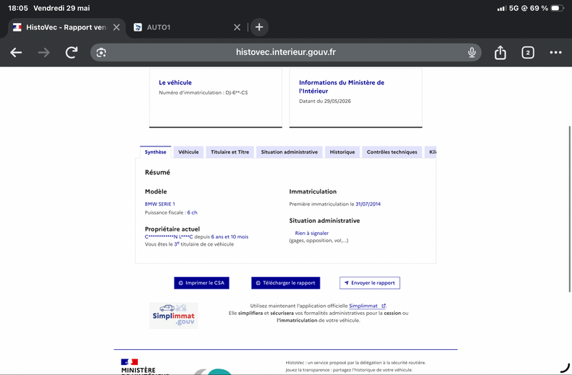The width and height of the screenshot is (572, 375).
Task: Tap the microphone icon in address bar
Action: point(472,52)
